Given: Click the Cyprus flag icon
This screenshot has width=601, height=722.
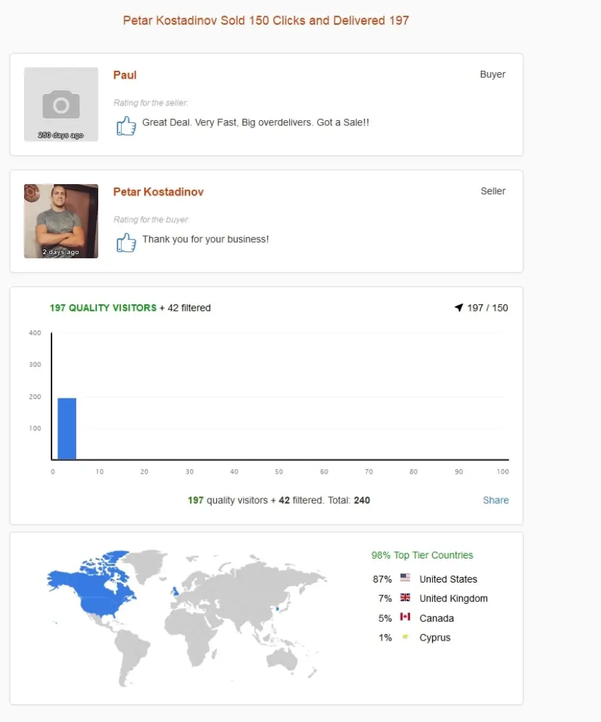Looking at the screenshot, I should click(x=405, y=637).
